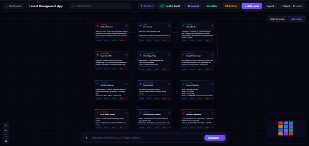
Task: Click the red top-left square in the minimap
Action: pyautogui.click(x=280, y=123)
